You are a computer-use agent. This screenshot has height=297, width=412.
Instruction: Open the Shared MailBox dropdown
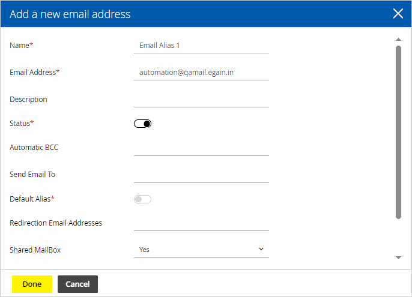click(x=201, y=250)
